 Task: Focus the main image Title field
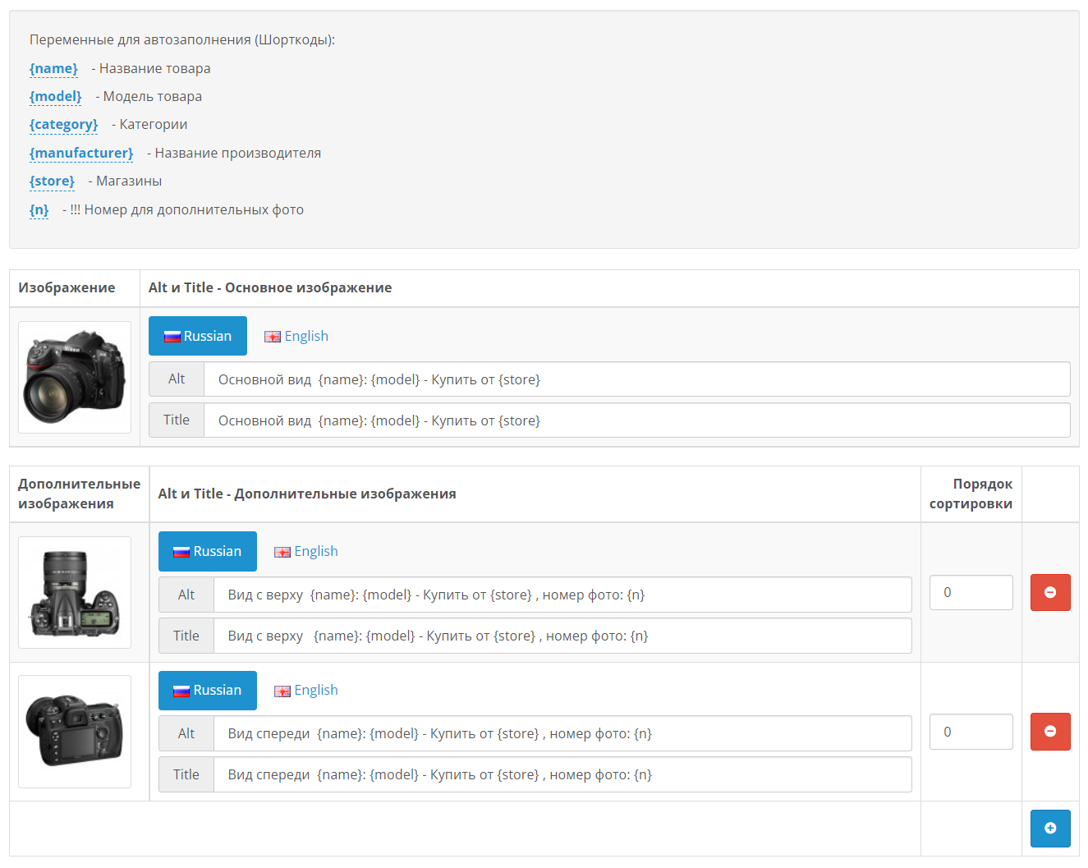[x=636, y=420]
